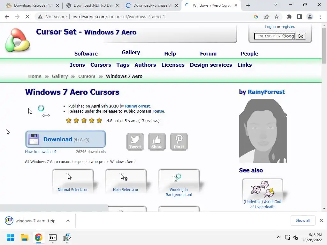327x245 pixels.
Task: Click the star rating display
Action: tap(84, 120)
